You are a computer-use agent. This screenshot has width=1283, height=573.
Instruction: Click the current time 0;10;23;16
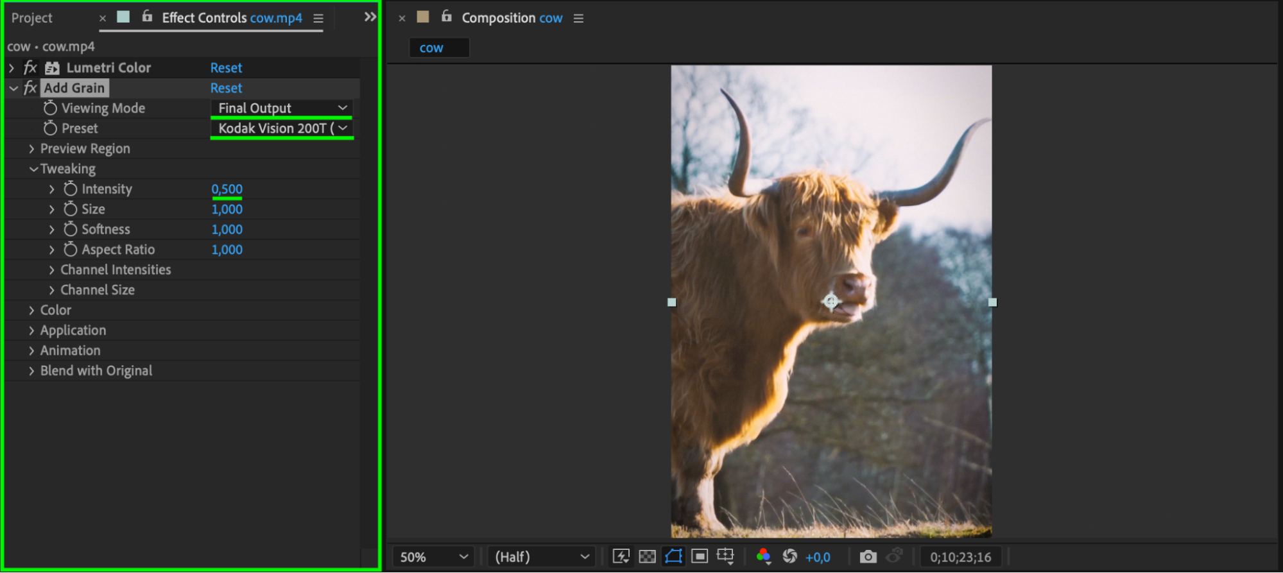pyautogui.click(x=961, y=557)
